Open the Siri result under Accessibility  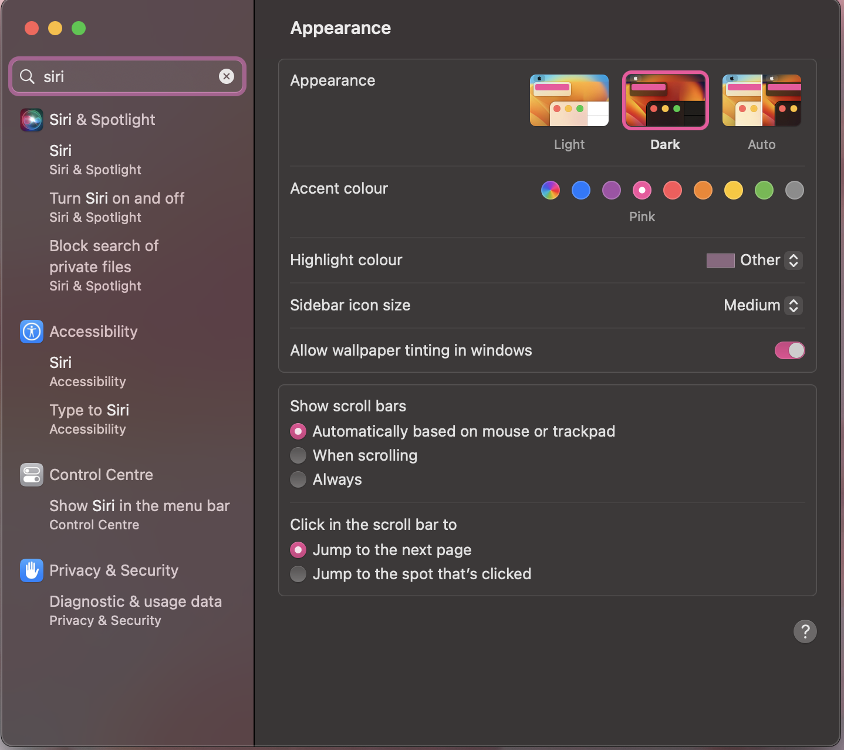pyautogui.click(x=88, y=371)
